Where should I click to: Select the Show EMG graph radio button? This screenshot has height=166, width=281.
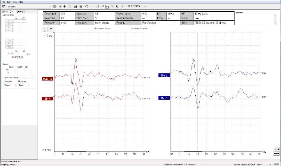132,29
